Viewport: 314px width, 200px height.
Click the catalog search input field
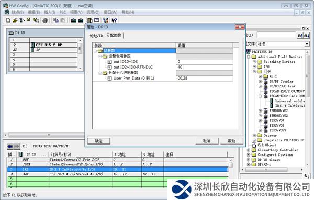(276, 35)
